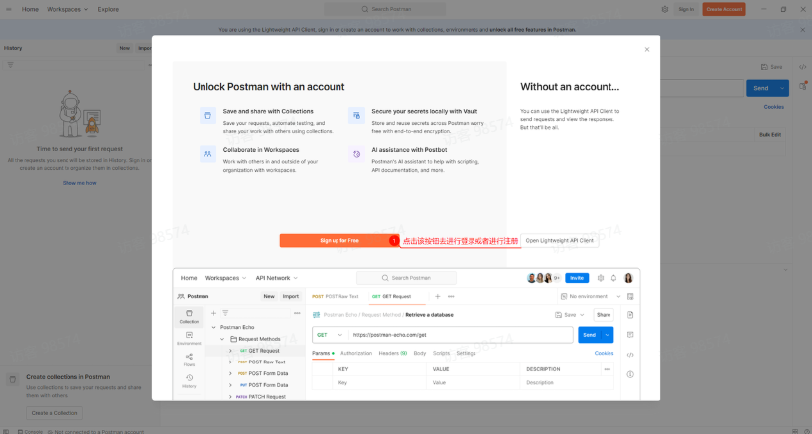
Task: Click 'Secure your secrets locally with Vault'
Action: tap(425, 111)
